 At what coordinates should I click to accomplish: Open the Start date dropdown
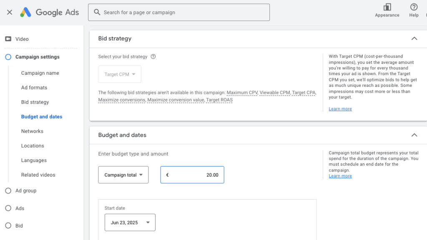click(130, 222)
